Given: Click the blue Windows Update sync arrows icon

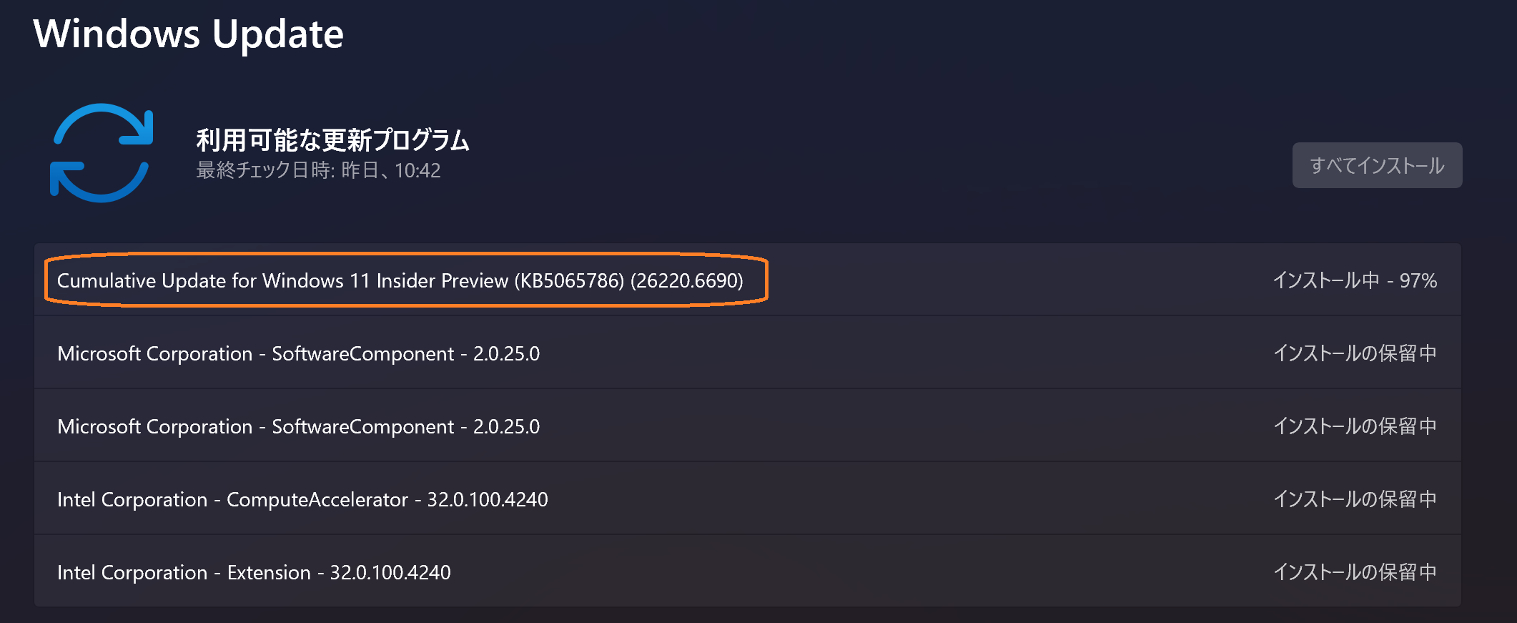Looking at the screenshot, I should pos(102,153).
